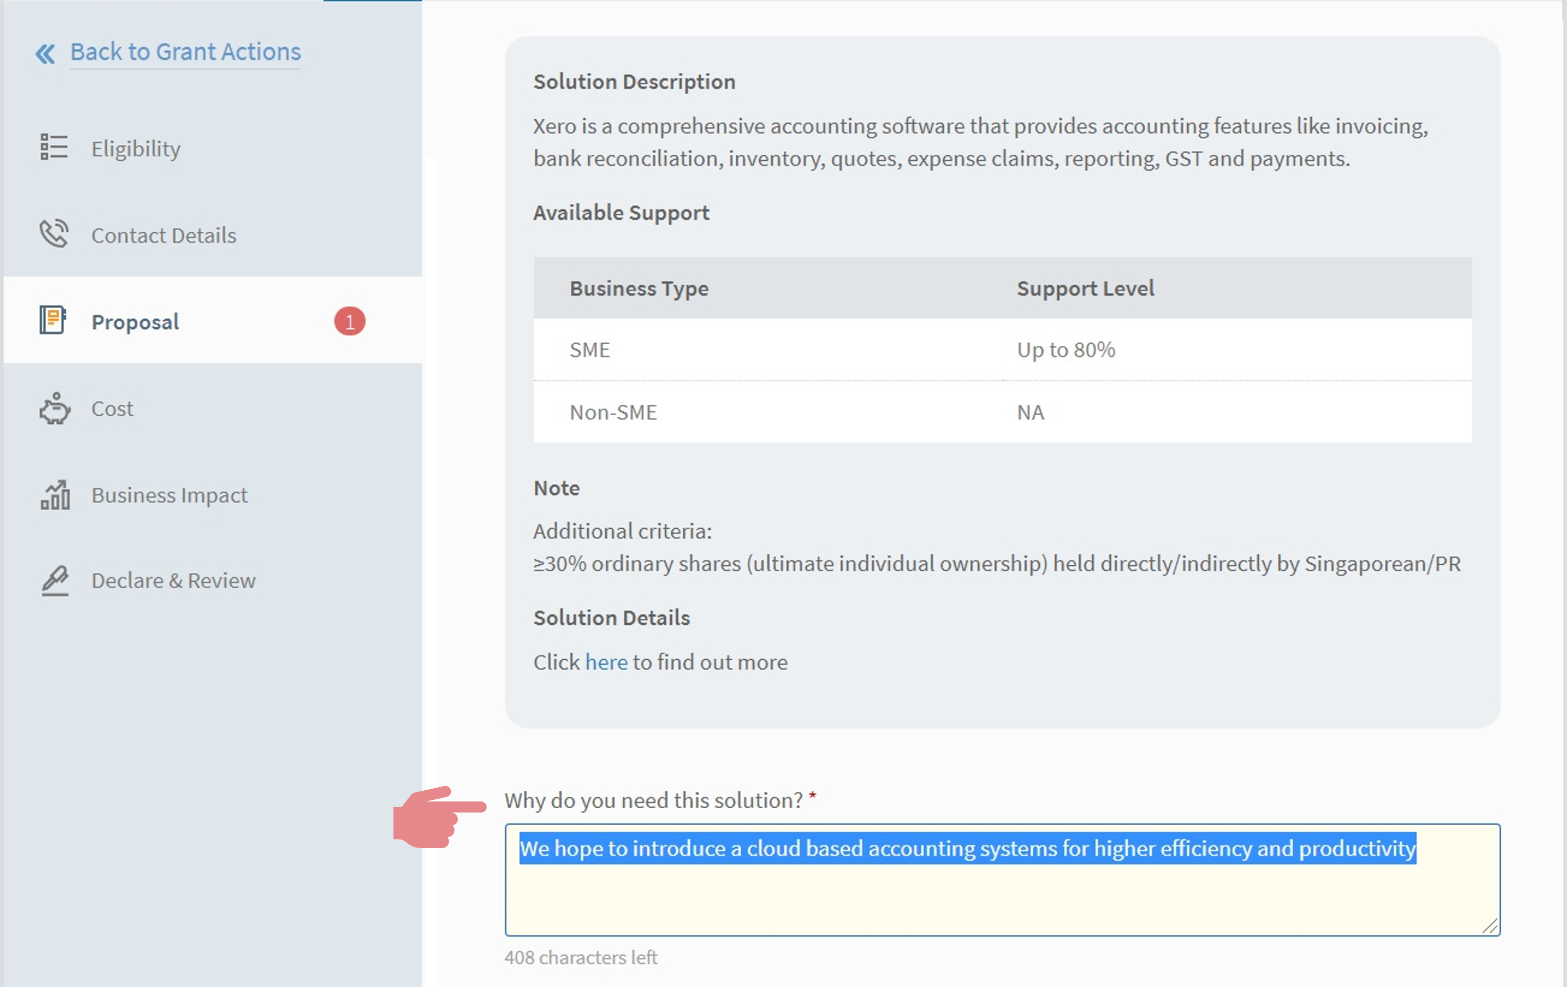
Task: Click the Business Impact sidebar icon
Action: click(54, 493)
